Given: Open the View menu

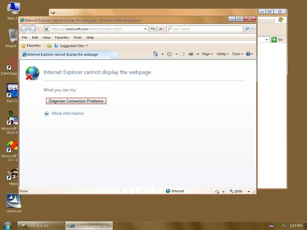Looking at the screenshot, I should click(x=46, y=37).
